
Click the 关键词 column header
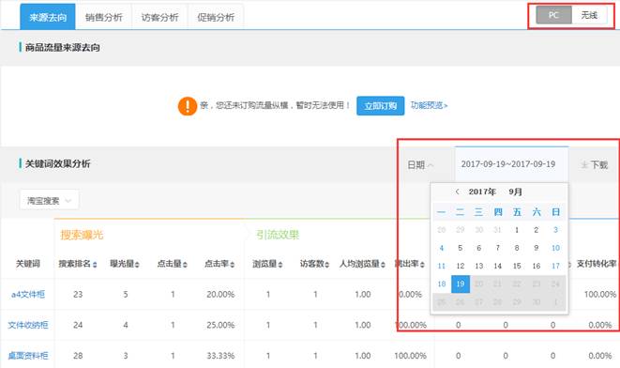pyautogui.click(x=28, y=264)
